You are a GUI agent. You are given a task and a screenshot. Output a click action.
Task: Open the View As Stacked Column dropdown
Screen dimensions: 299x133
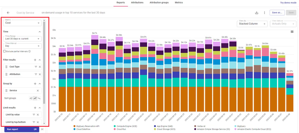click(252, 24)
